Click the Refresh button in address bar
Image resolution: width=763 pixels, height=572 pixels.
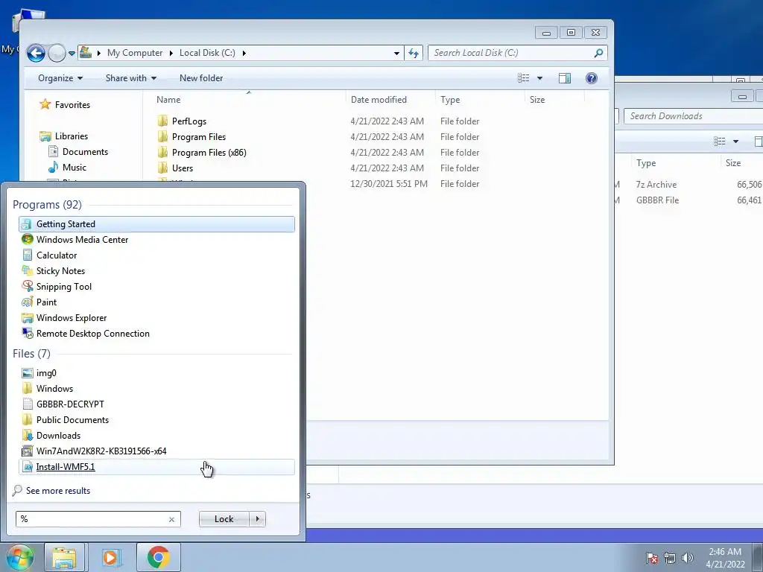click(413, 53)
